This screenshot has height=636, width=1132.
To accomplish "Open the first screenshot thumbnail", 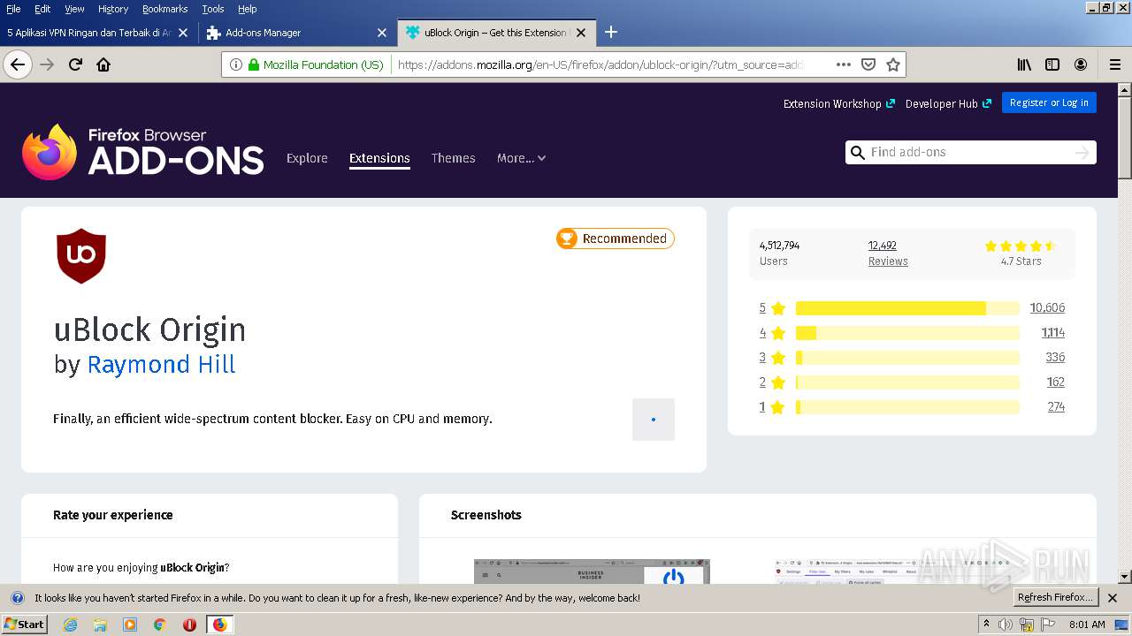I will [x=592, y=571].
